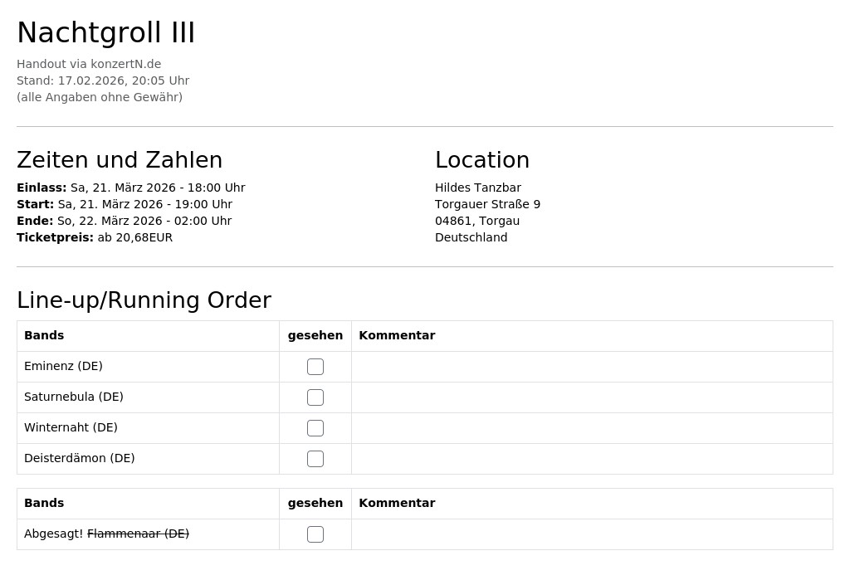Click the Ticketpreis ab 20,68EUR line
This screenshot has width=850, height=580.
coord(95,237)
